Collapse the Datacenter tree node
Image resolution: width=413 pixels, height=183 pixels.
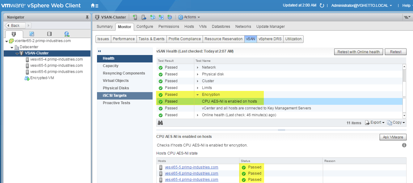12,47
